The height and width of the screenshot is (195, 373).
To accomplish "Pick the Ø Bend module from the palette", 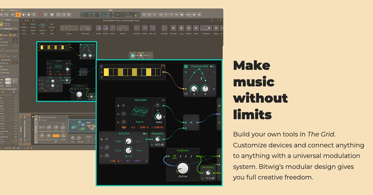I will tap(99, 29).
